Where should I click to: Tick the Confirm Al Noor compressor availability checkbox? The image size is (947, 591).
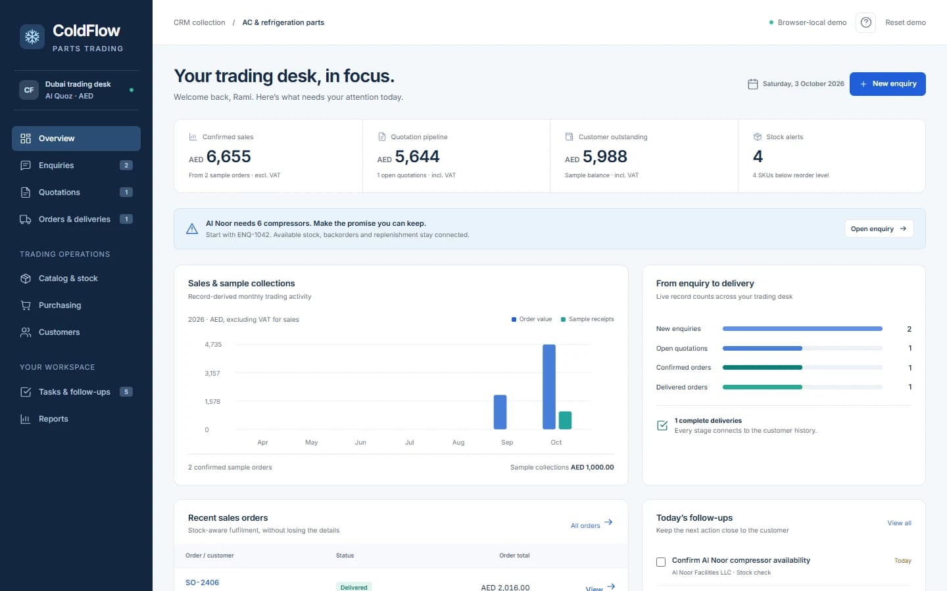point(661,562)
